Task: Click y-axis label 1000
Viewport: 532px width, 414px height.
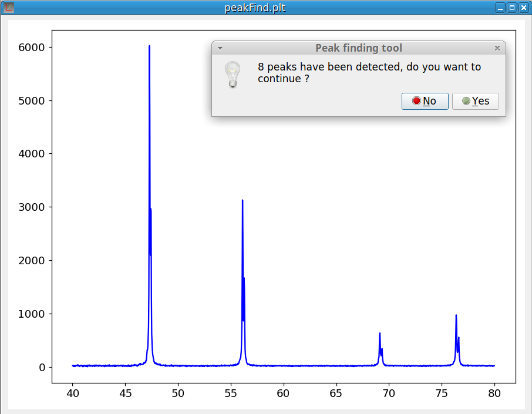Action: (32, 314)
